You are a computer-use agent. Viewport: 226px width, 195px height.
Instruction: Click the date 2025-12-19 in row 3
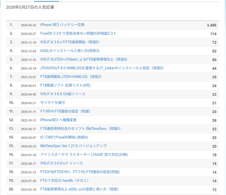pos(28,42)
